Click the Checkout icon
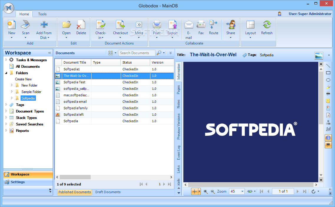The width and height of the screenshot is (335, 207). click(x=120, y=25)
